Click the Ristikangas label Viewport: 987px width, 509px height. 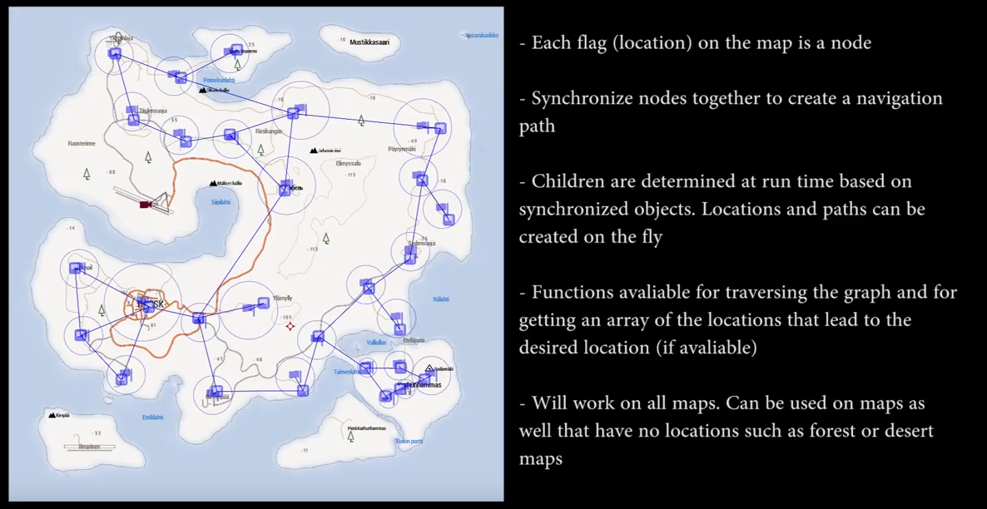(x=269, y=131)
